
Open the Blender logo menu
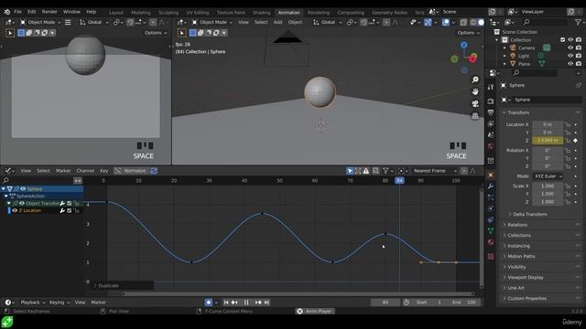[x=6, y=12]
